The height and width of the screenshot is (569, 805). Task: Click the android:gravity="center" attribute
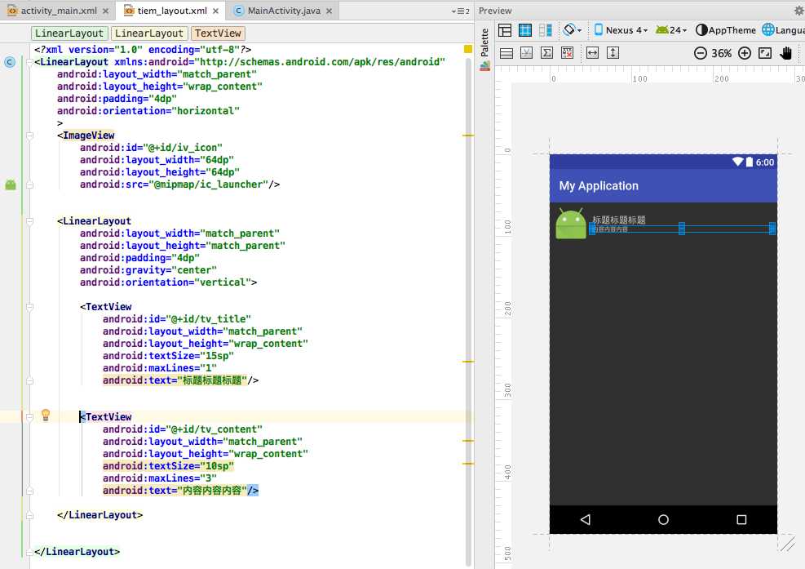(x=148, y=270)
